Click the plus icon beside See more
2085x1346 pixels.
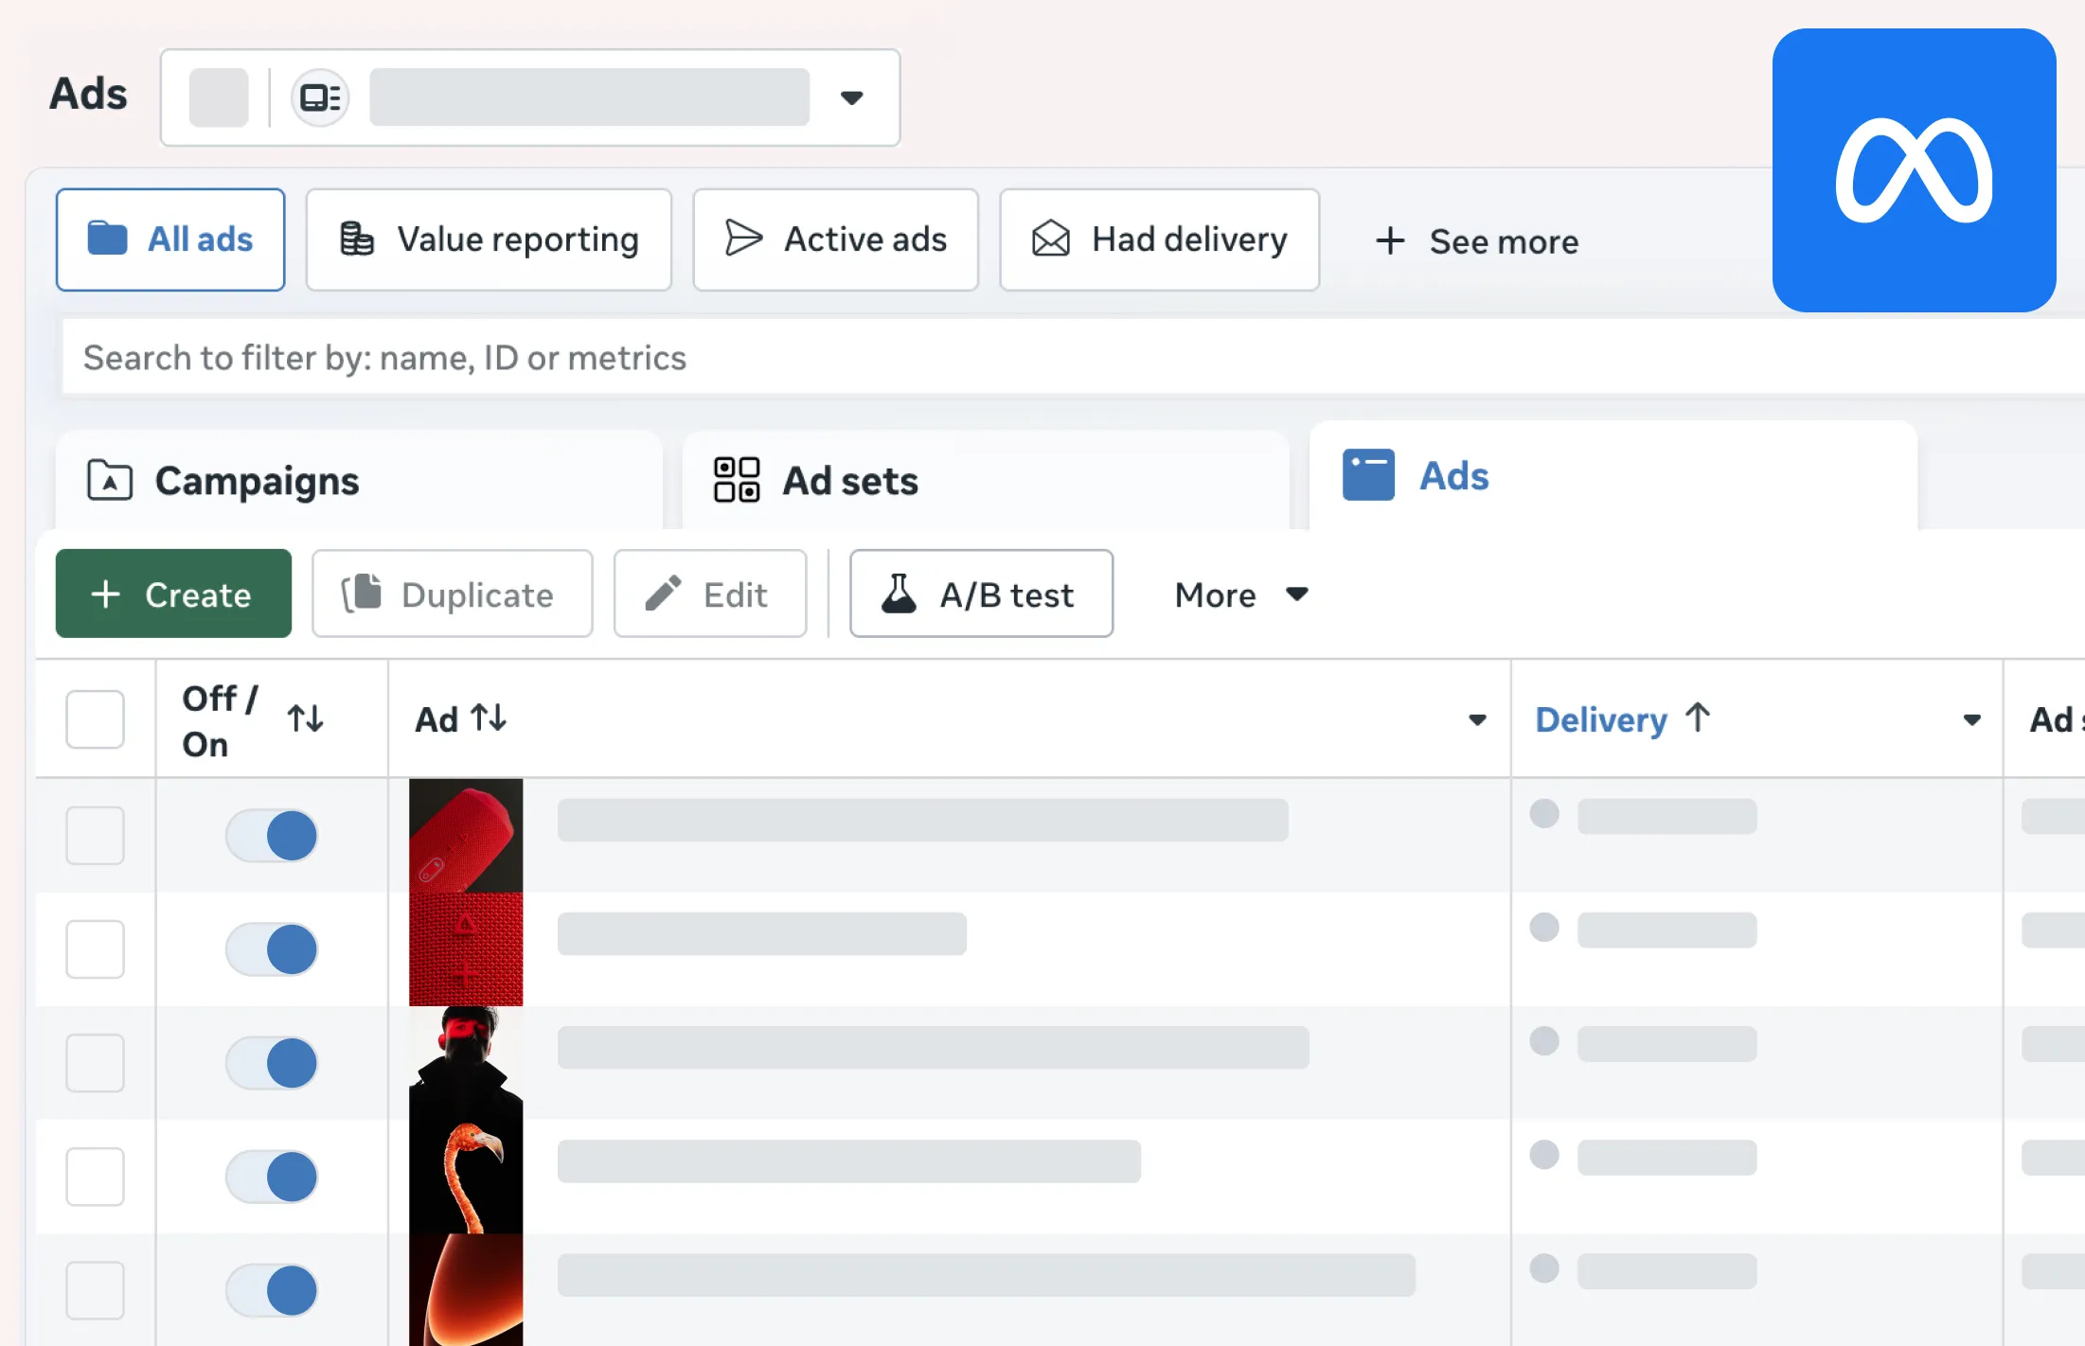tap(1389, 240)
